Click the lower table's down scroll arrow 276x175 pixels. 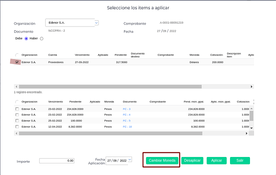pyautogui.click(x=252, y=128)
